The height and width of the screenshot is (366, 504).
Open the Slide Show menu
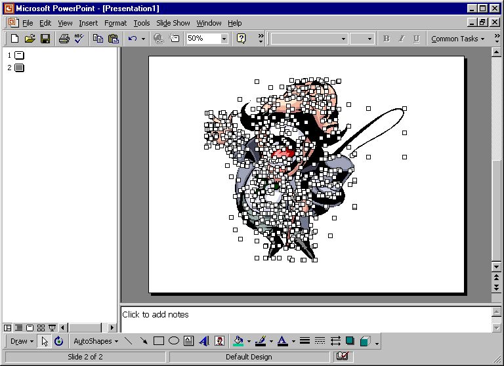point(173,23)
